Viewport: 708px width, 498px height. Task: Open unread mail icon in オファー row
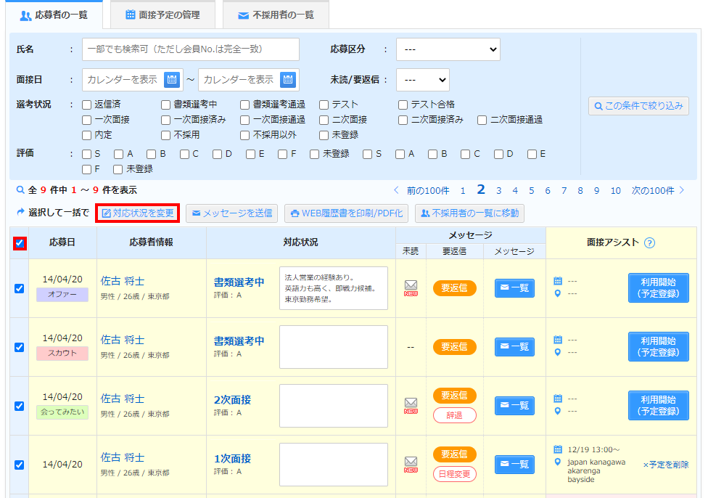tap(411, 288)
